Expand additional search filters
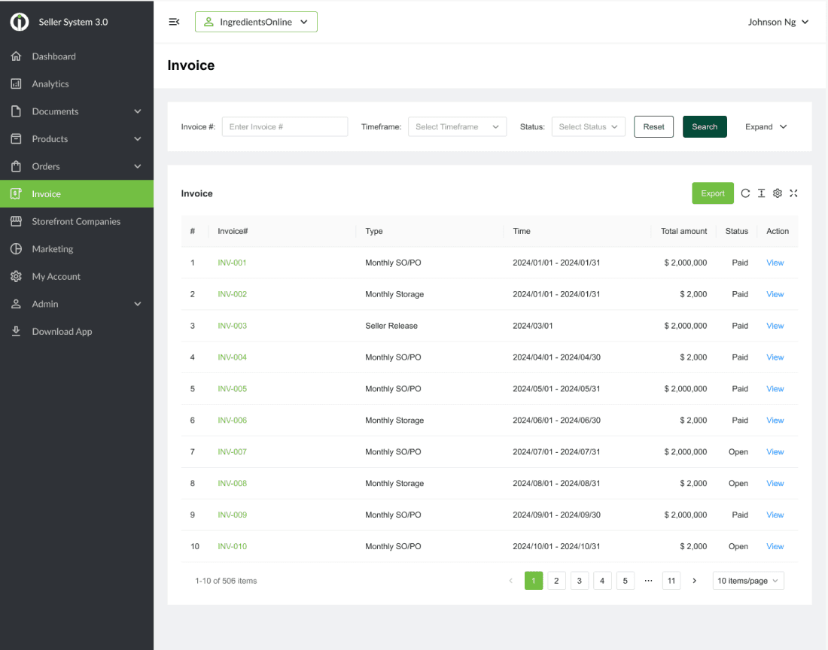This screenshot has width=828, height=650. pos(766,126)
